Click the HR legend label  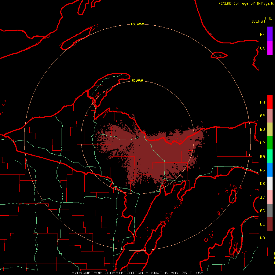tap(262, 143)
